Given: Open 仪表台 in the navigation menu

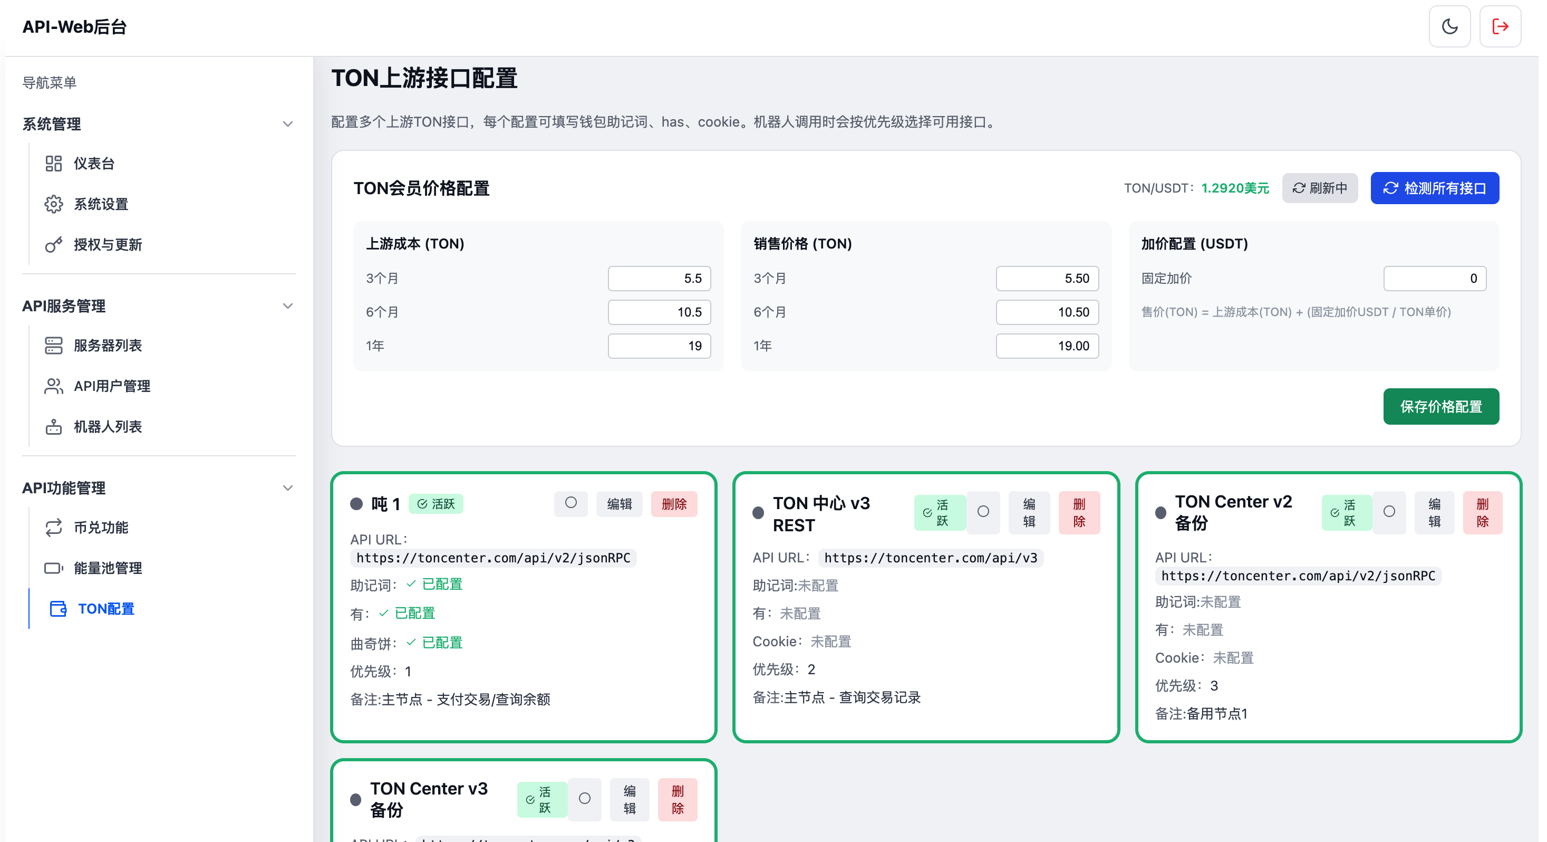Looking at the screenshot, I should (94, 164).
